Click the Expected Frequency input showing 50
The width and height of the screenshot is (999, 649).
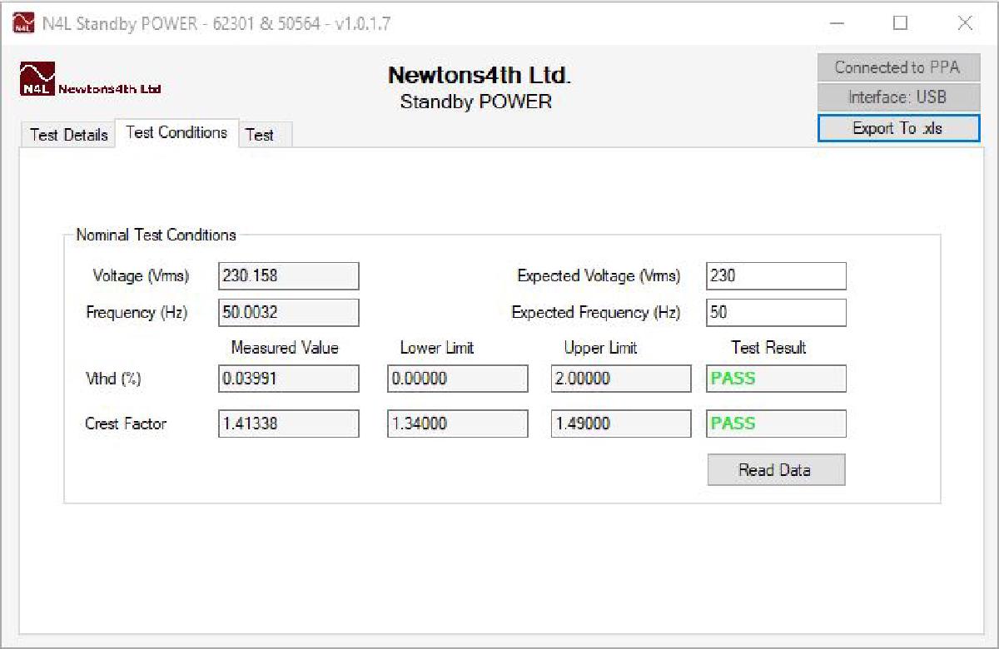(x=775, y=312)
